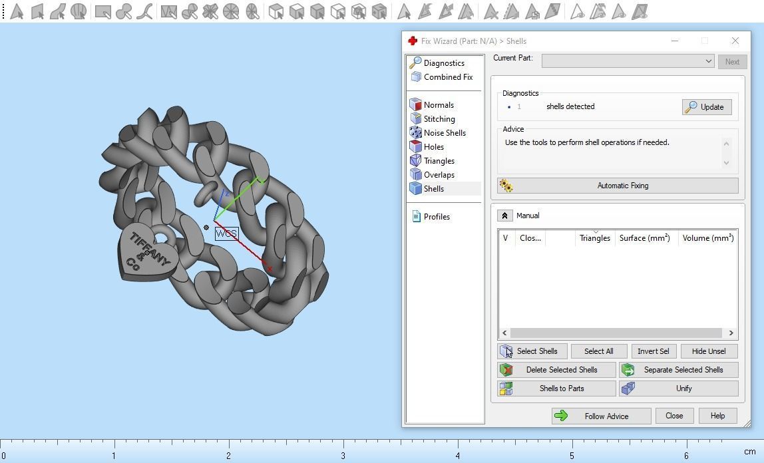Click the cube icon containing an inner solid
The height and width of the screenshot is (463, 764).
tap(359, 11)
